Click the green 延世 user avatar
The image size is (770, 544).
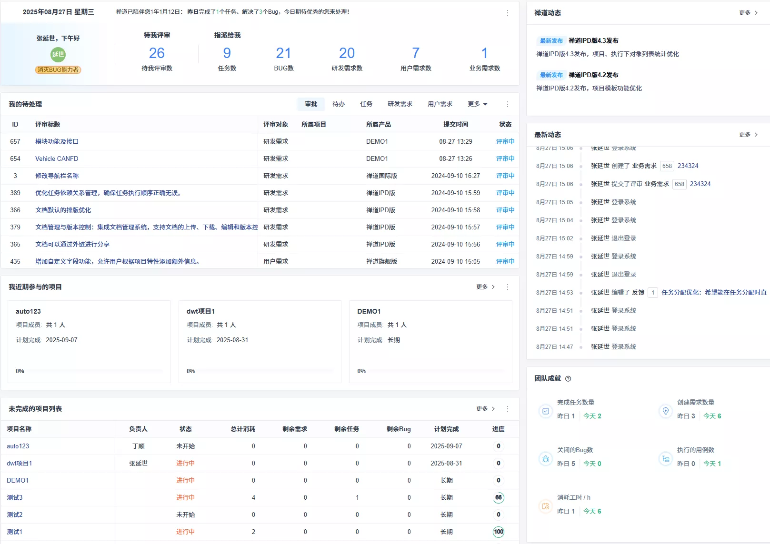click(x=58, y=54)
